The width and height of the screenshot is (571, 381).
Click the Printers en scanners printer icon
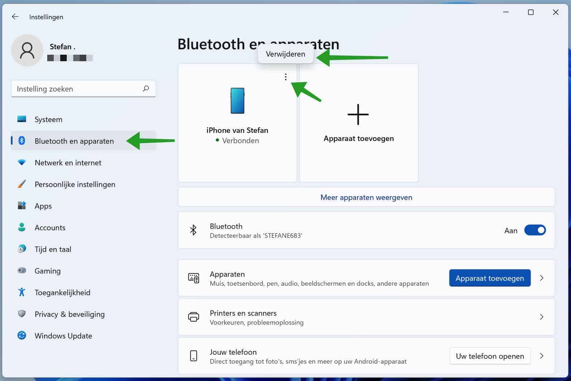[193, 317]
